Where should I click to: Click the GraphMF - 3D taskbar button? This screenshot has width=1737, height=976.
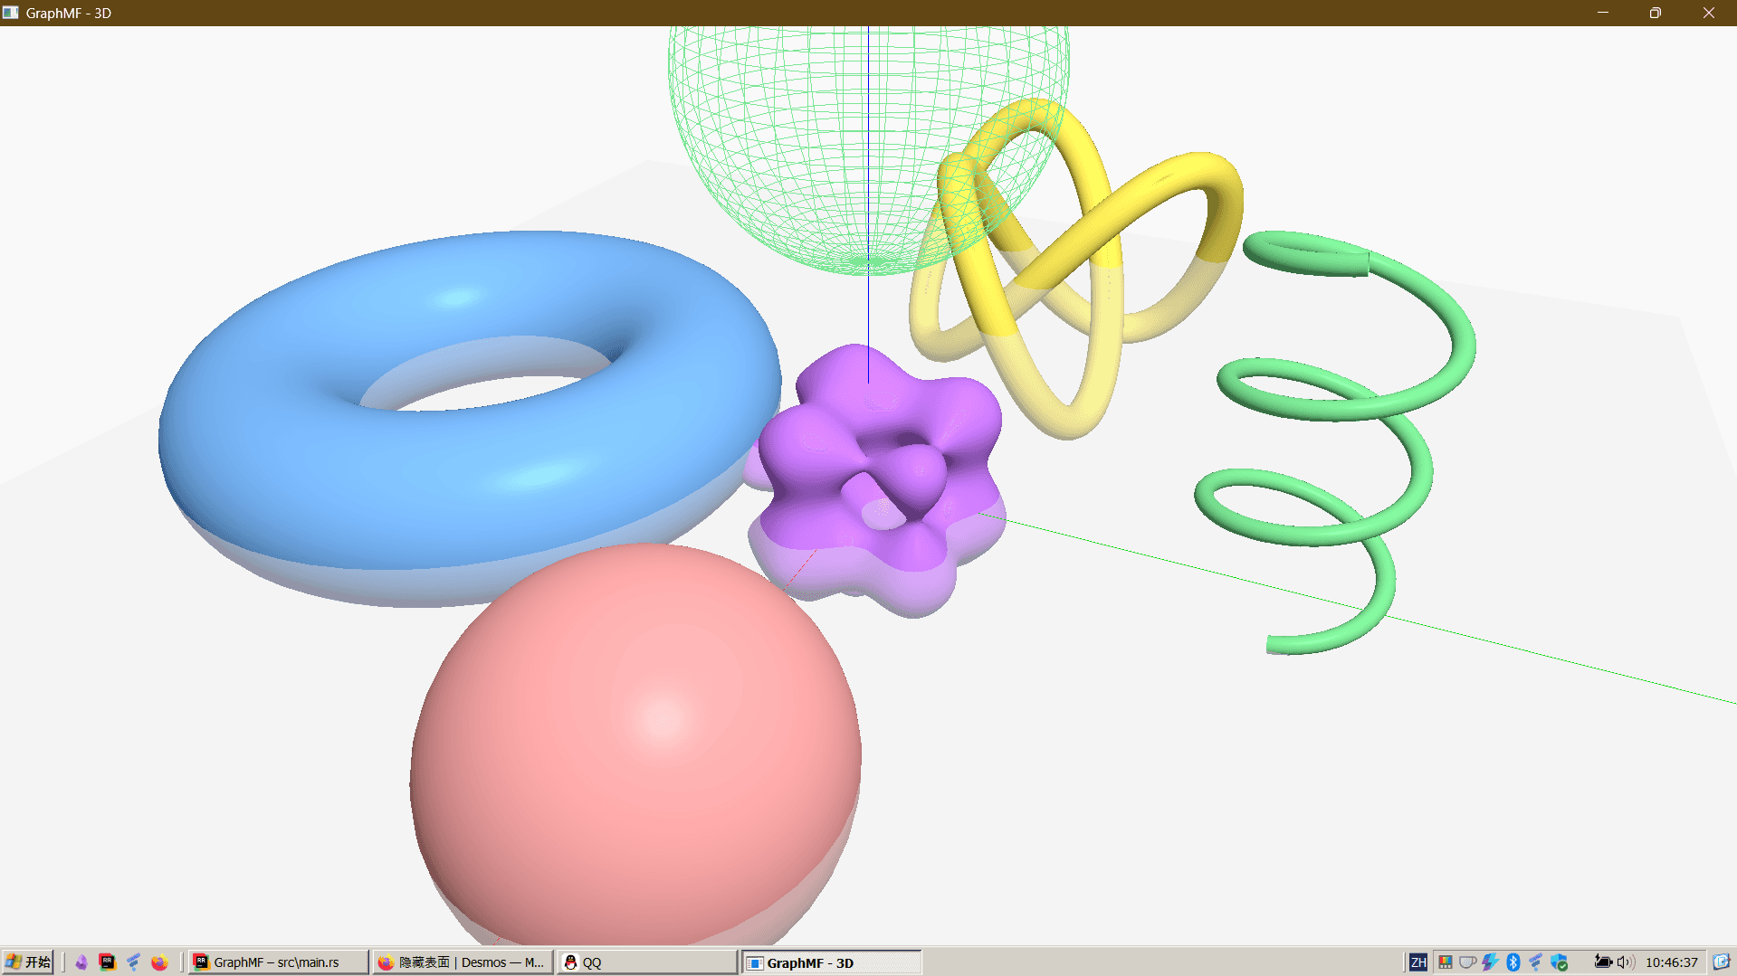[831, 962]
